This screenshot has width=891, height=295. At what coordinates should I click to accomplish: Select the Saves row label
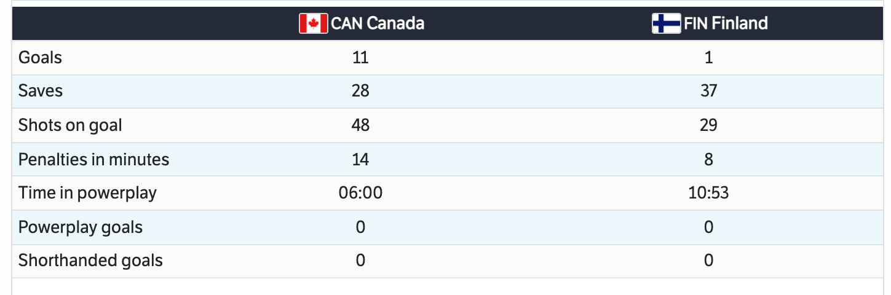click(41, 91)
